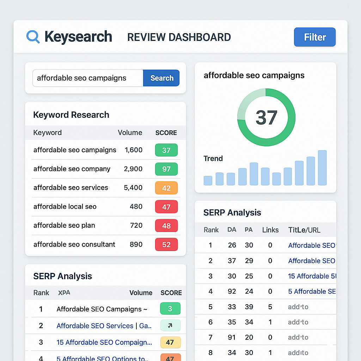Click the green arrow icon on SERP rank 2
The height and width of the screenshot is (361, 361).
[170, 325]
